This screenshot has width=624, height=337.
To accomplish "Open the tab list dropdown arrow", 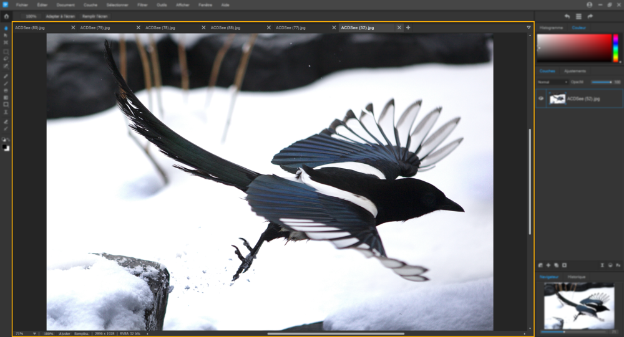I will coord(529,27).
